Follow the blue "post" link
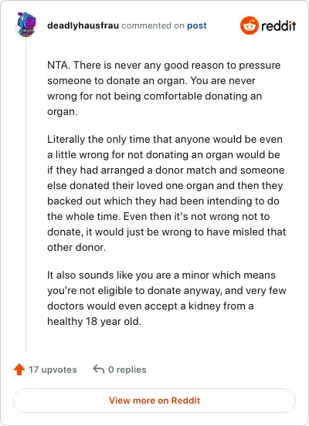The height and width of the screenshot is (426, 309). pos(197,25)
